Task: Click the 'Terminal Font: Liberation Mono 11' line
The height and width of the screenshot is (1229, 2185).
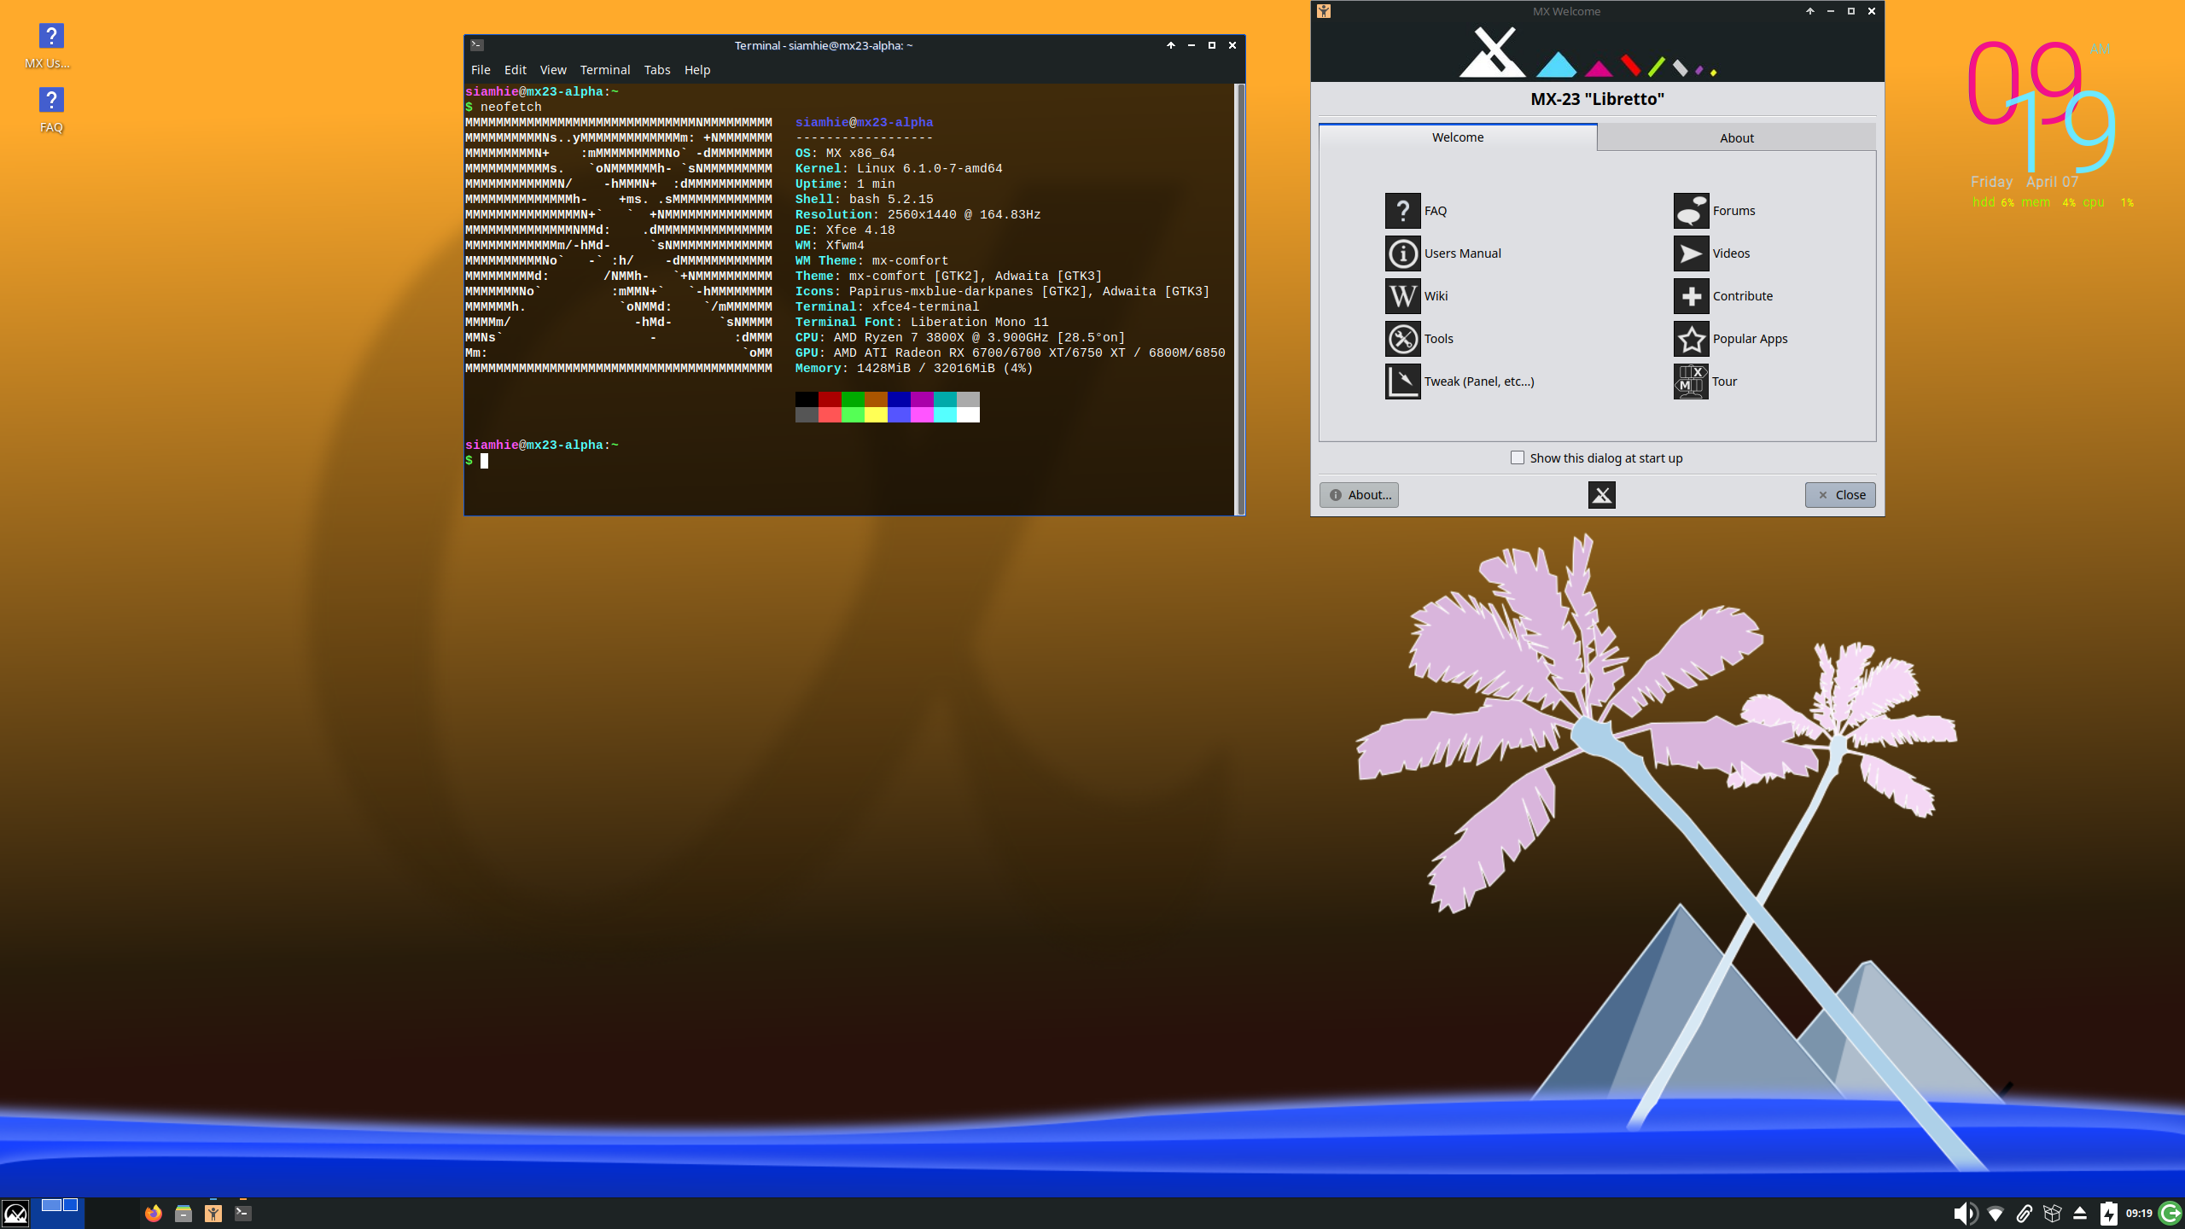Action: click(922, 323)
